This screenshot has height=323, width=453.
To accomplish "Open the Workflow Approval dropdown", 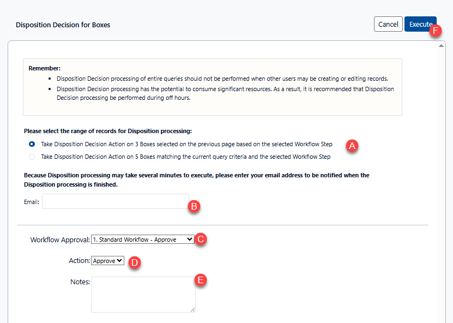I will click(x=142, y=239).
